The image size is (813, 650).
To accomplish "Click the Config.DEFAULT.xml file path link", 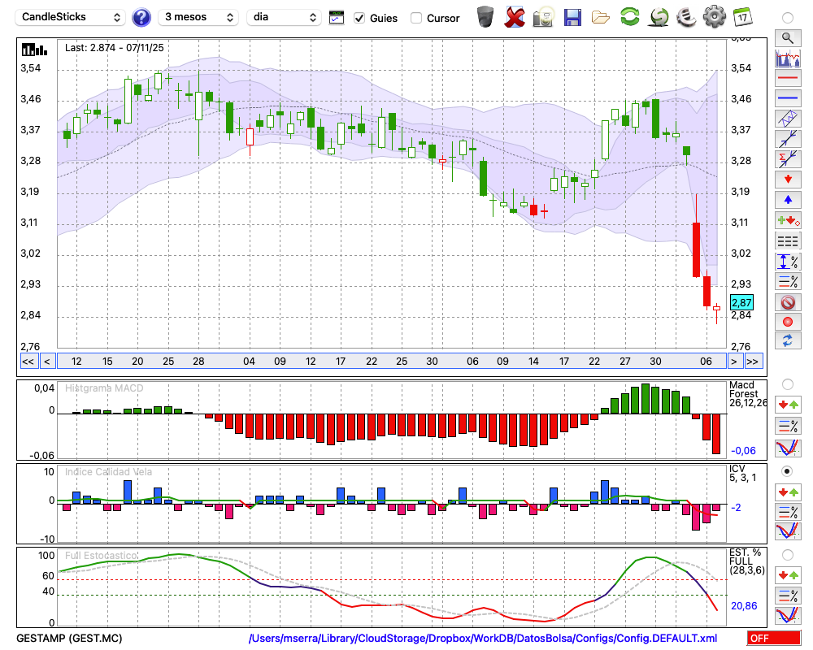I will tap(483, 638).
